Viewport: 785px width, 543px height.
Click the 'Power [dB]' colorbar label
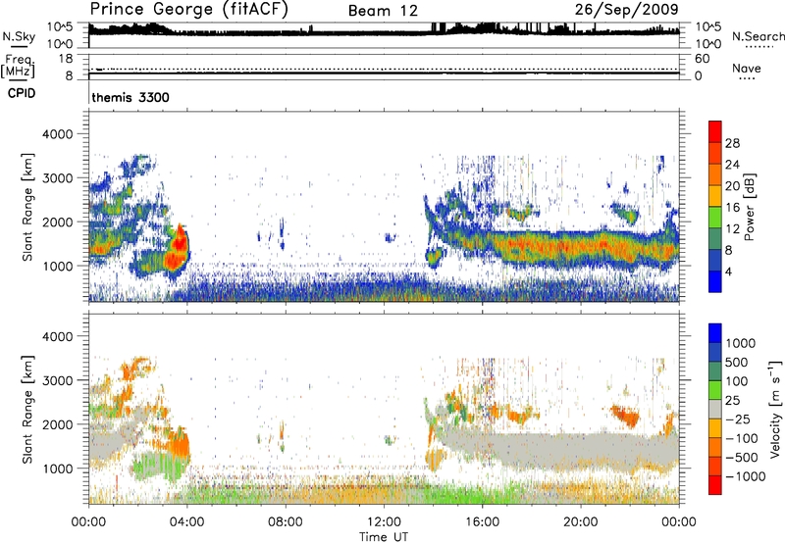pos(749,207)
